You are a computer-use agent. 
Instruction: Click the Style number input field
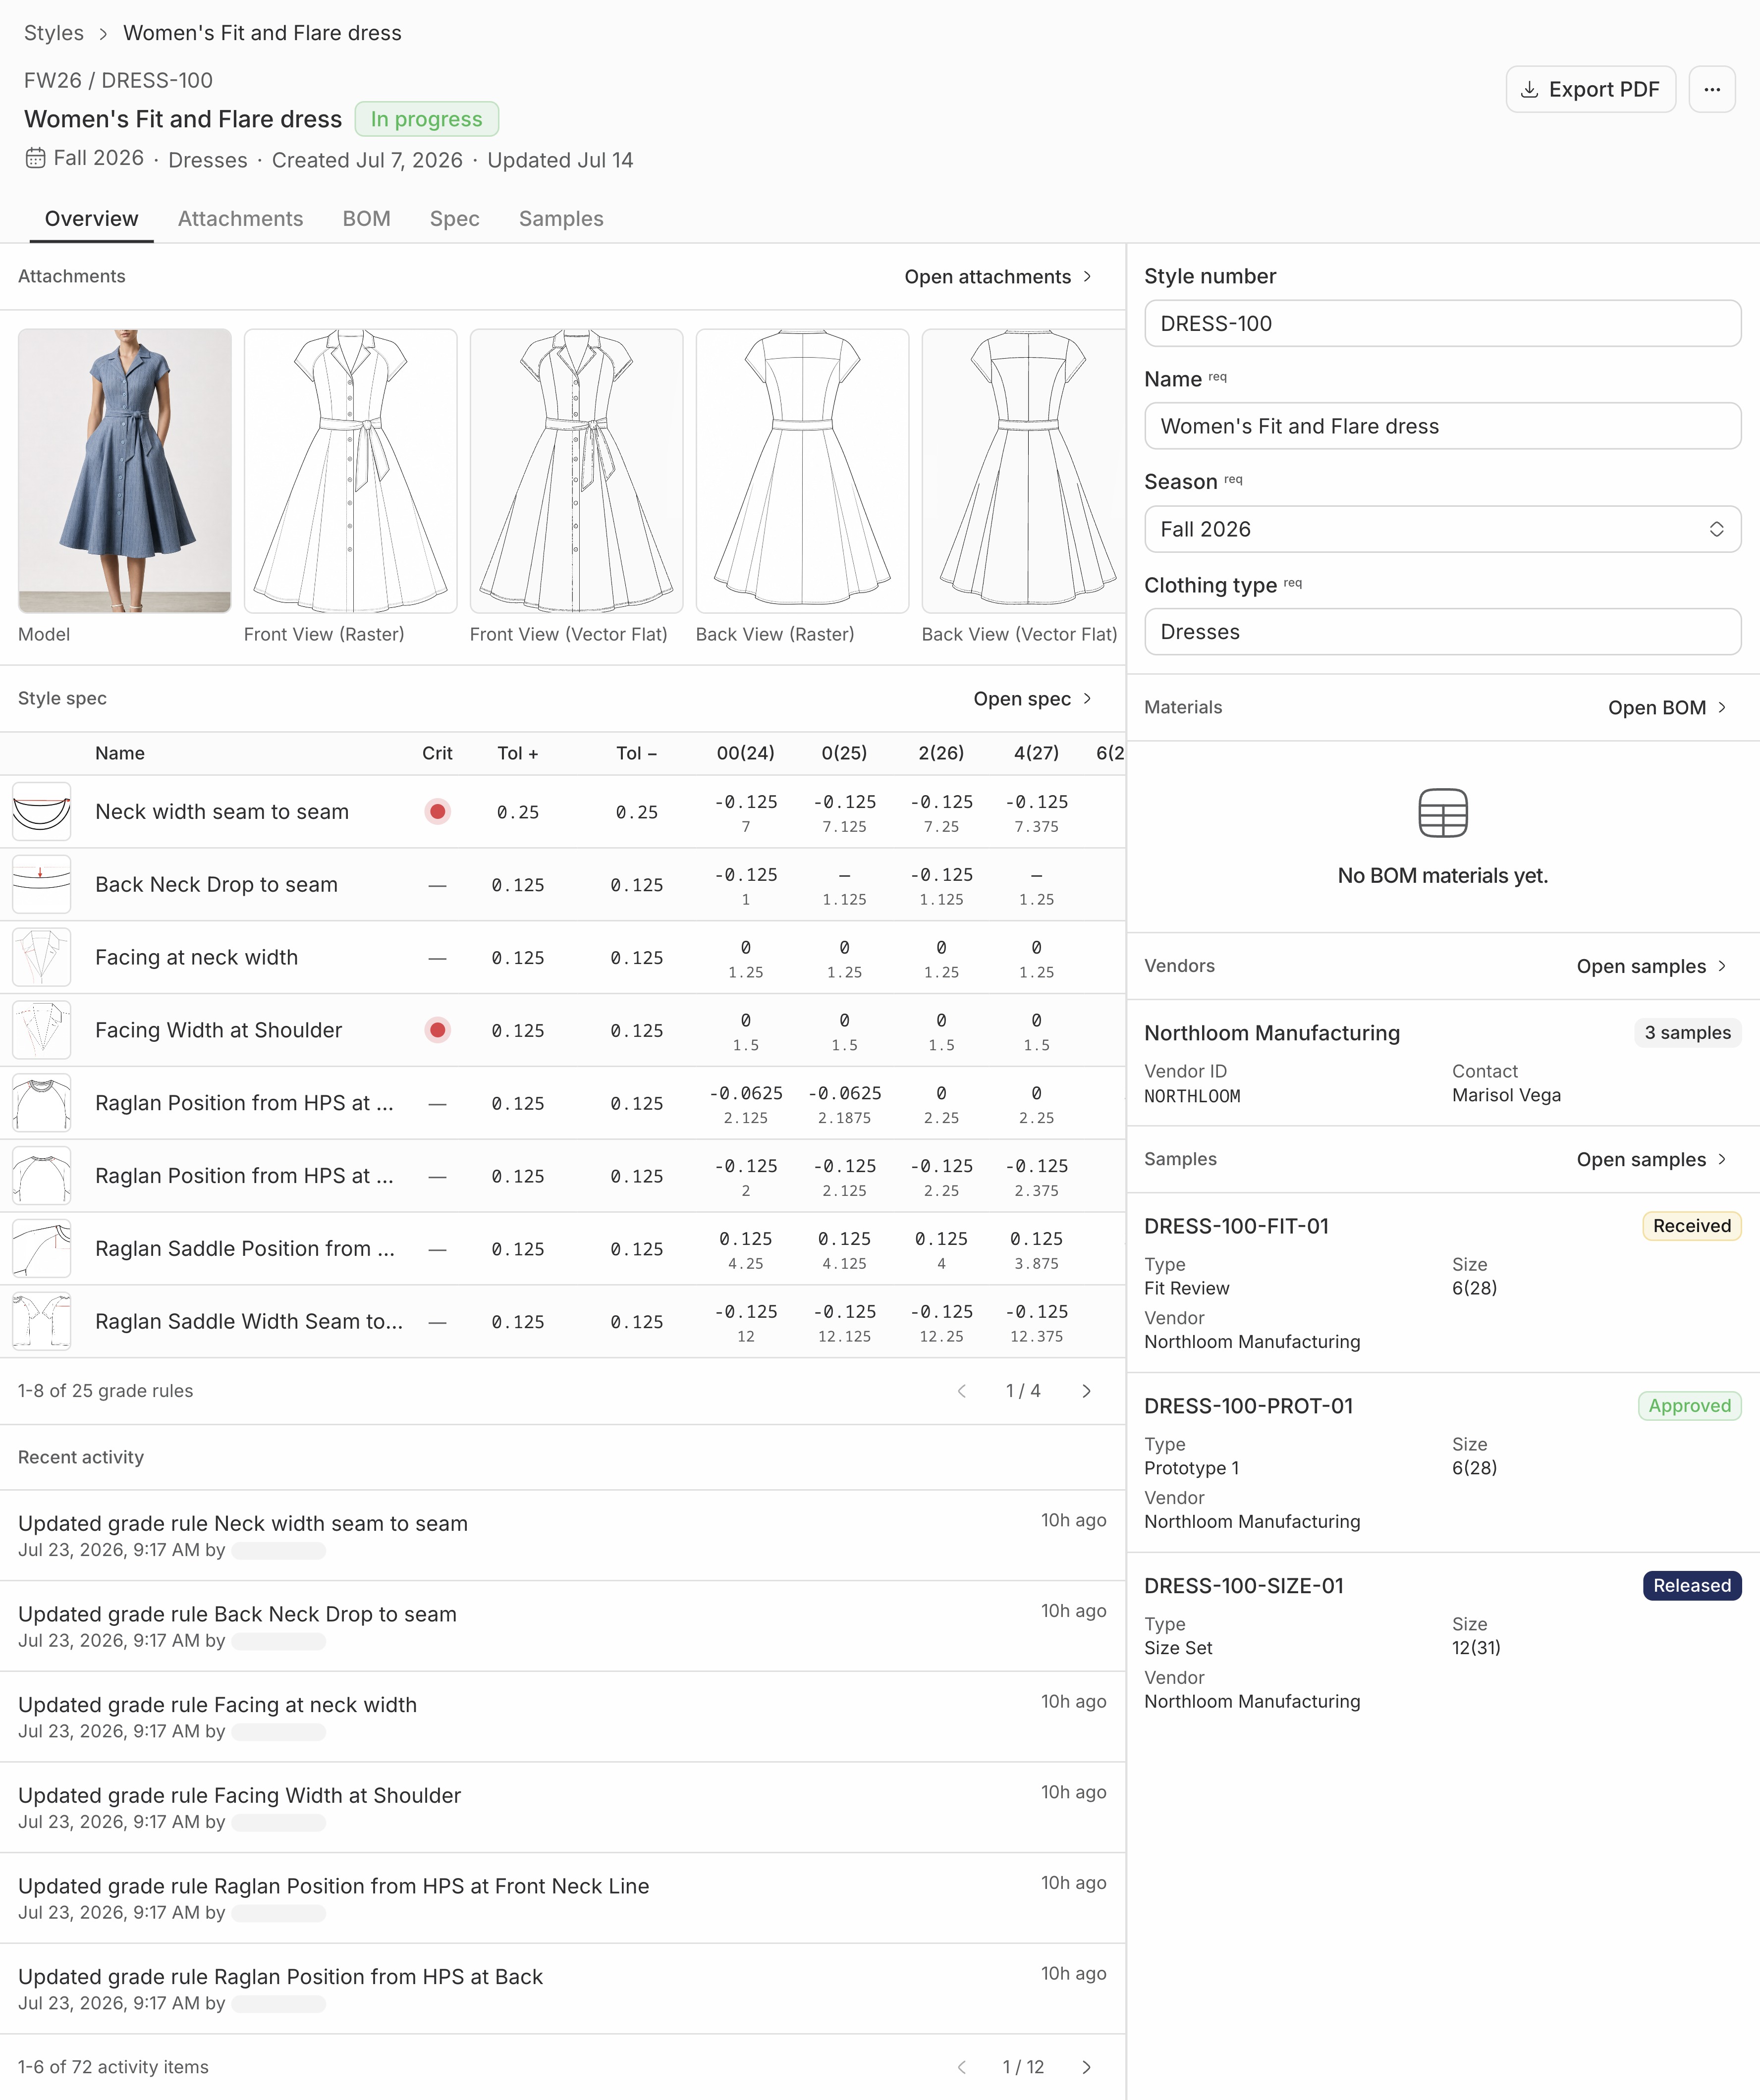(x=1442, y=323)
